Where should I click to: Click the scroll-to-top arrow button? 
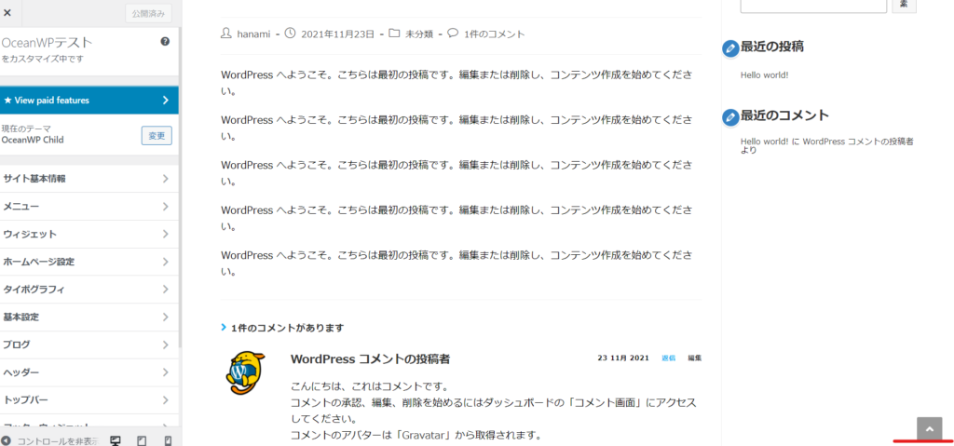tap(929, 429)
